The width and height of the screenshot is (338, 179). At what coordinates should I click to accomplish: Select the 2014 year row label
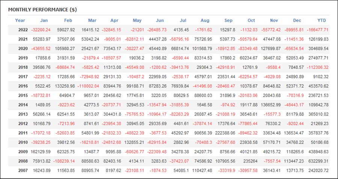23,105
